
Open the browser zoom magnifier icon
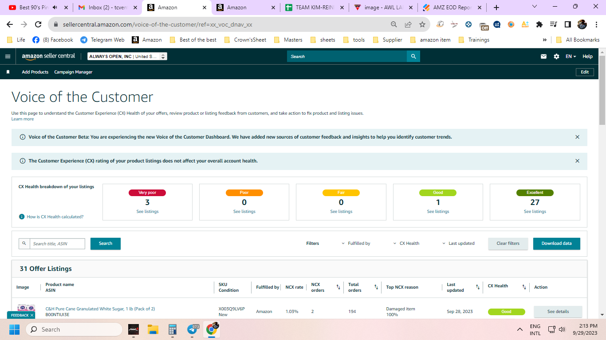(394, 24)
